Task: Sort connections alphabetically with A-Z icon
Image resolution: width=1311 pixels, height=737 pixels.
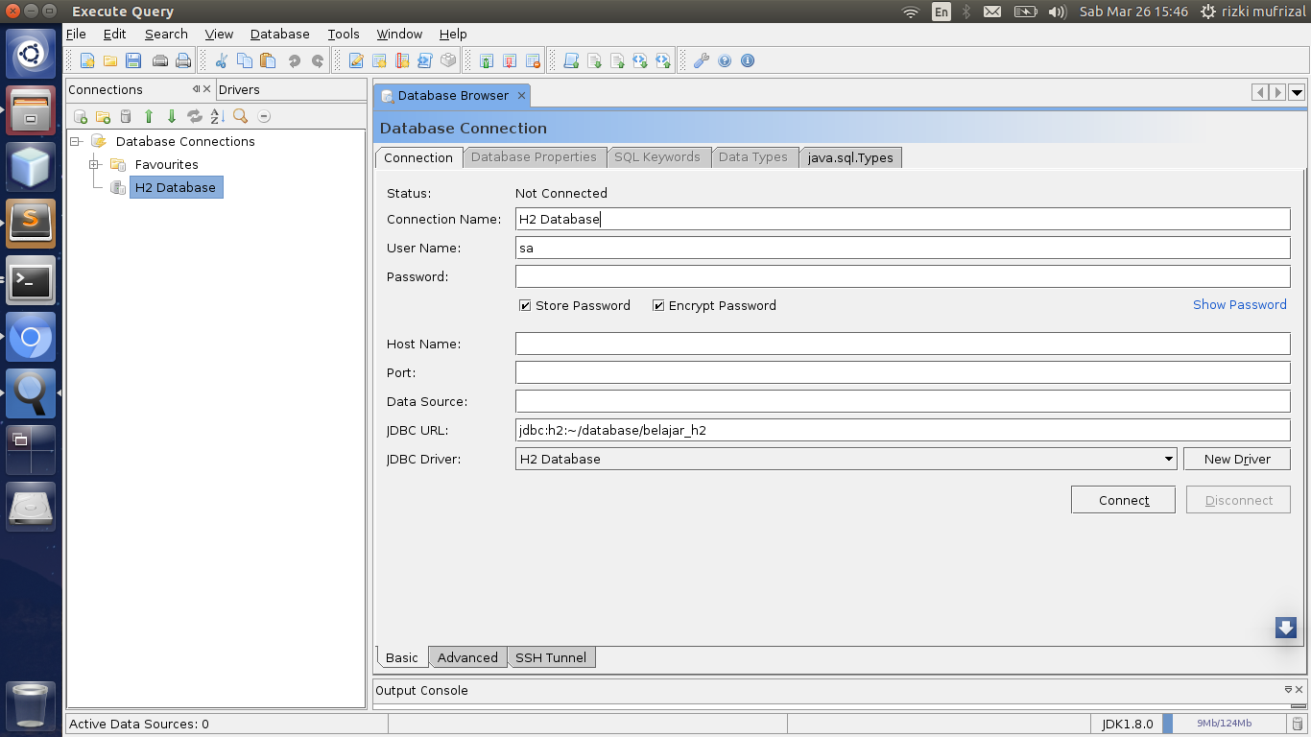Action: [218, 116]
